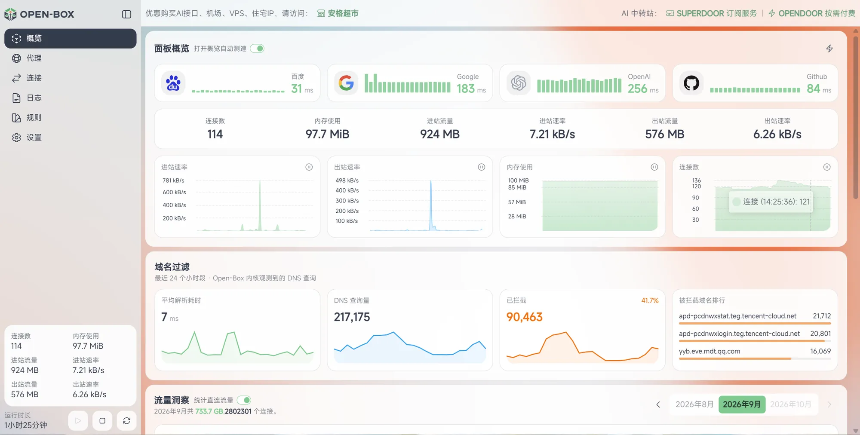Viewport: 860px width, 435px height.
Task: Click the start play button in sidebar
Action: [78, 421]
